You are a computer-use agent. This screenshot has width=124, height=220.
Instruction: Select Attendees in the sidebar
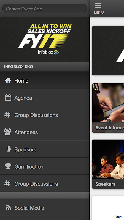tap(45, 132)
